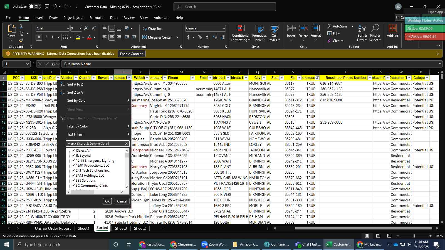Add a new sheet with the plus button
This screenshot has height=250, width=445.
point(163,228)
